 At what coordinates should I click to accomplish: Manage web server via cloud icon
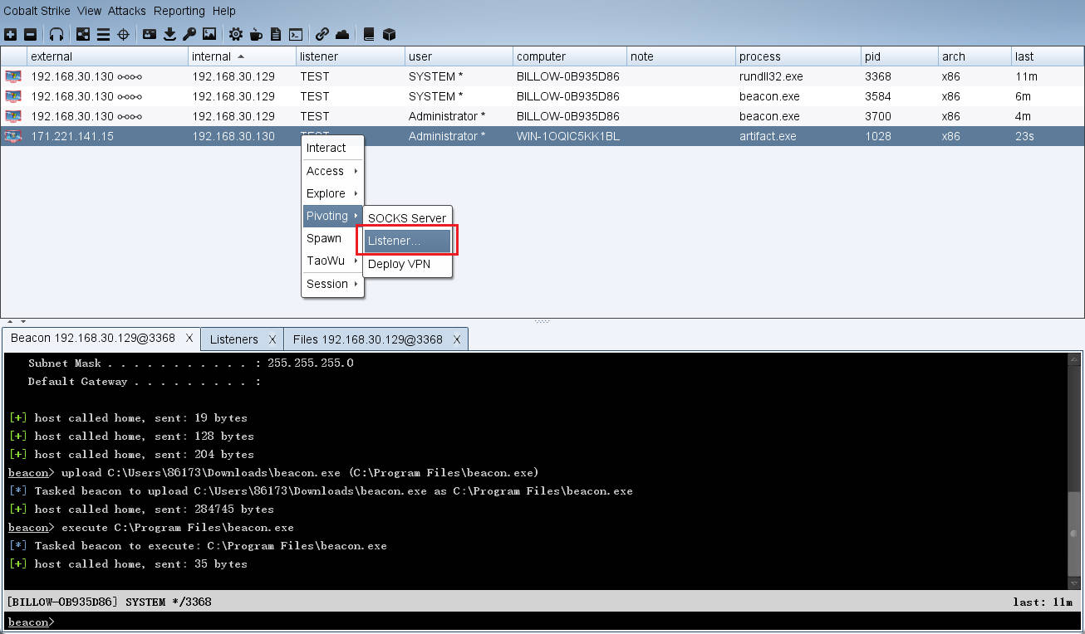click(x=342, y=34)
